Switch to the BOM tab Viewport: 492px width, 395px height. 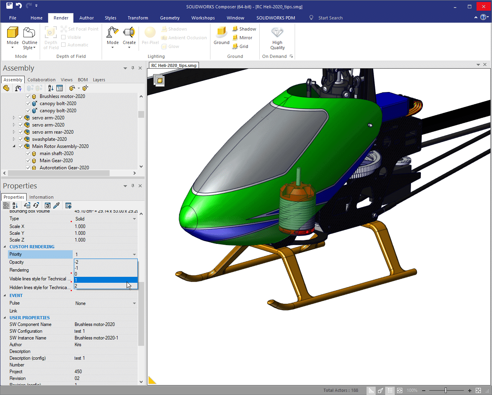83,80
